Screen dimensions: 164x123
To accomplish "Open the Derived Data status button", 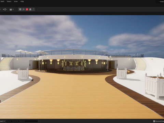I will (159, 121).
